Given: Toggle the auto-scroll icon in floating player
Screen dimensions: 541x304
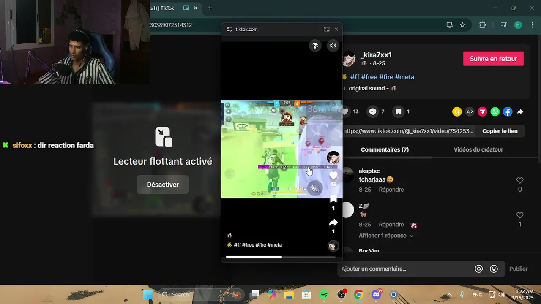Looking at the screenshot, I should (315, 46).
